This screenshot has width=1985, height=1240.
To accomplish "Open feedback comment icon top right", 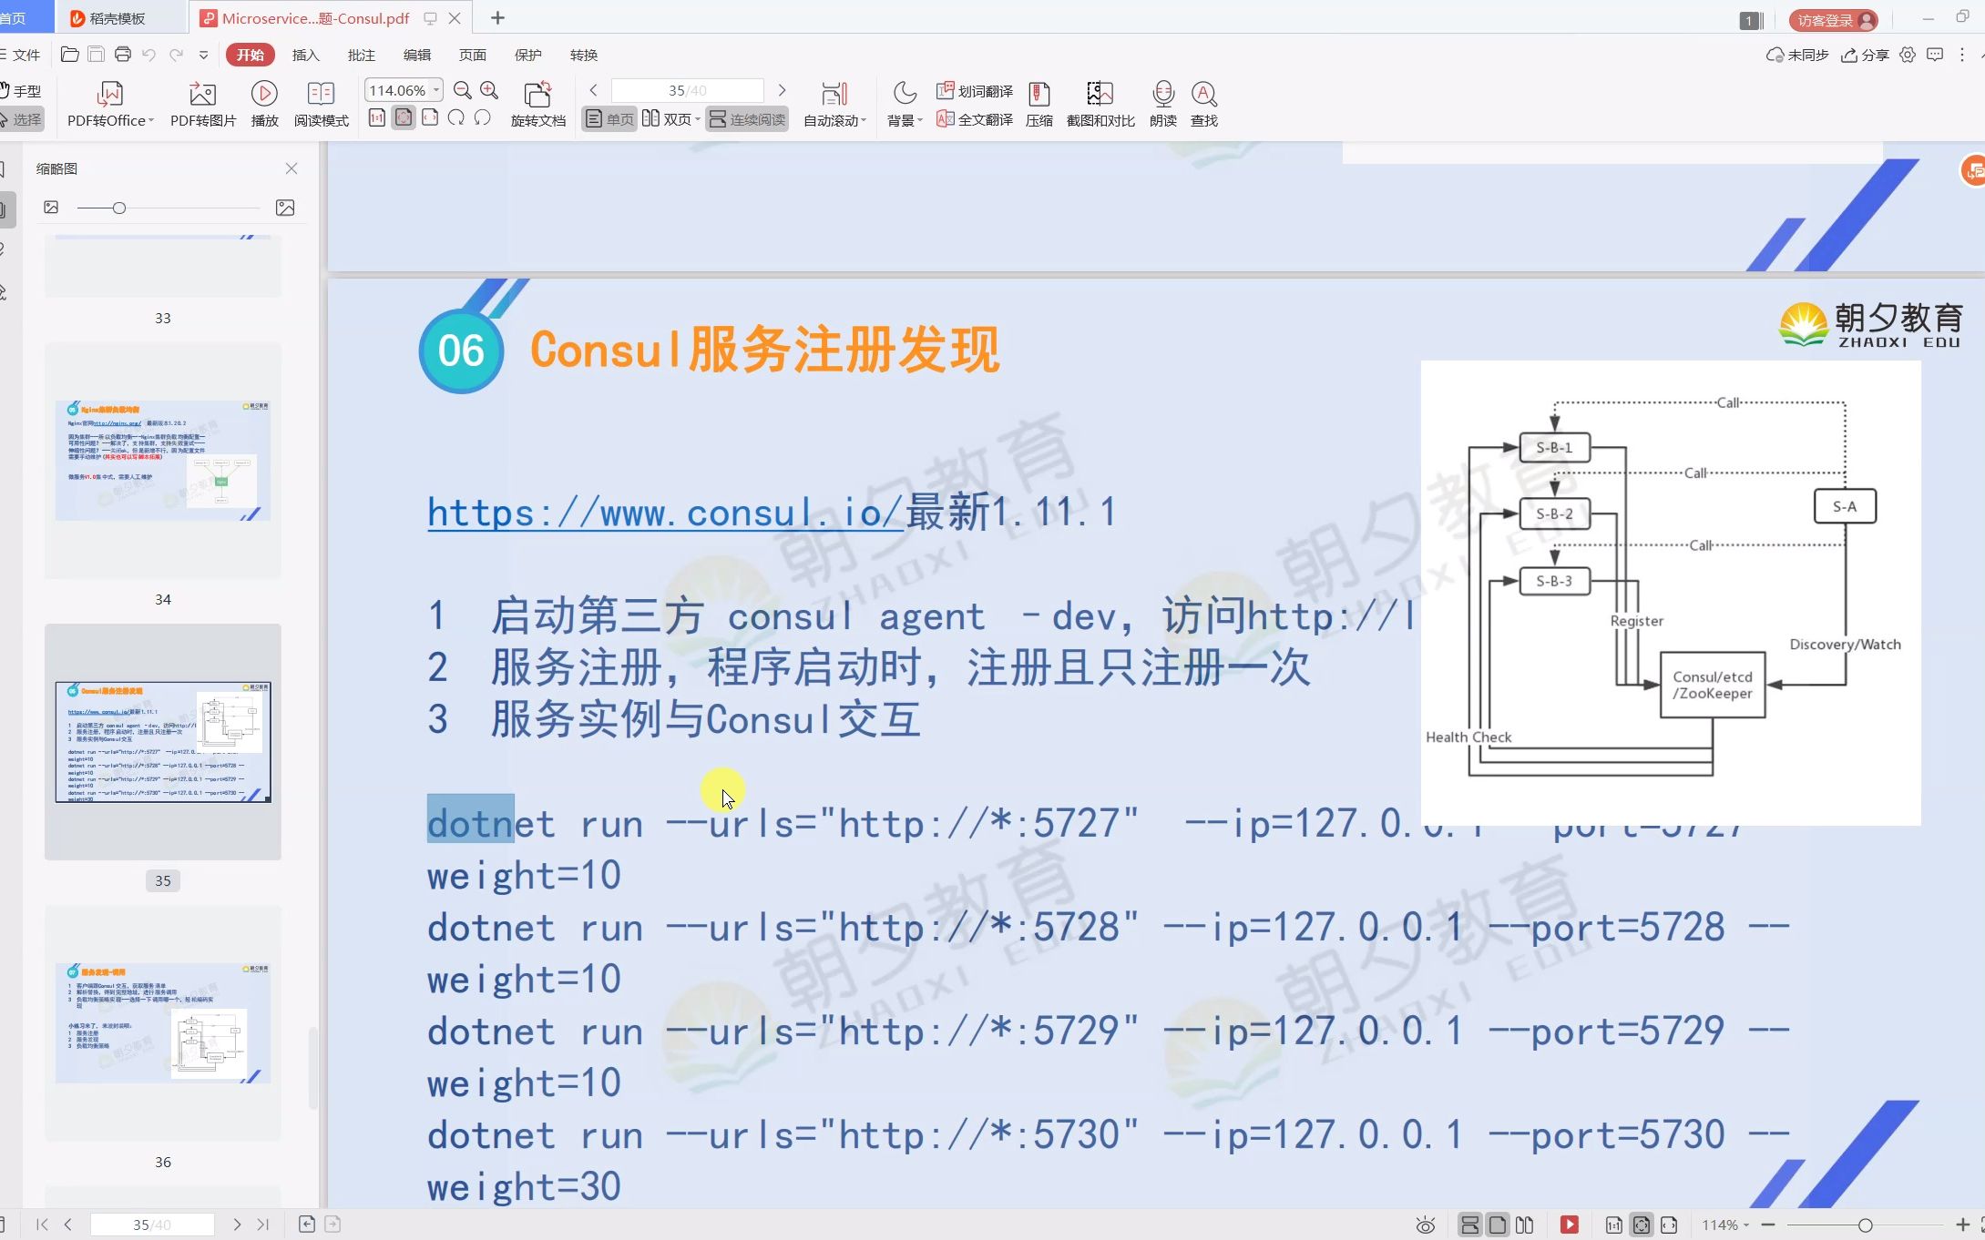I will pos(1935,55).
